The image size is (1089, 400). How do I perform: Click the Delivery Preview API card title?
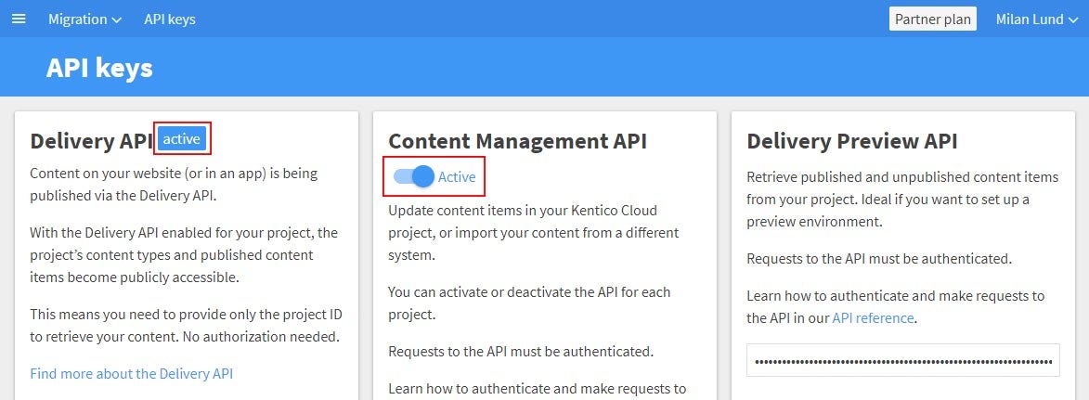[x=852, y=141]
